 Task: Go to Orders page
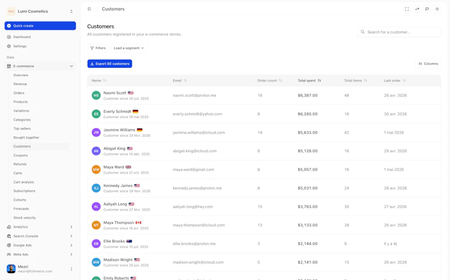coord(19,93)
